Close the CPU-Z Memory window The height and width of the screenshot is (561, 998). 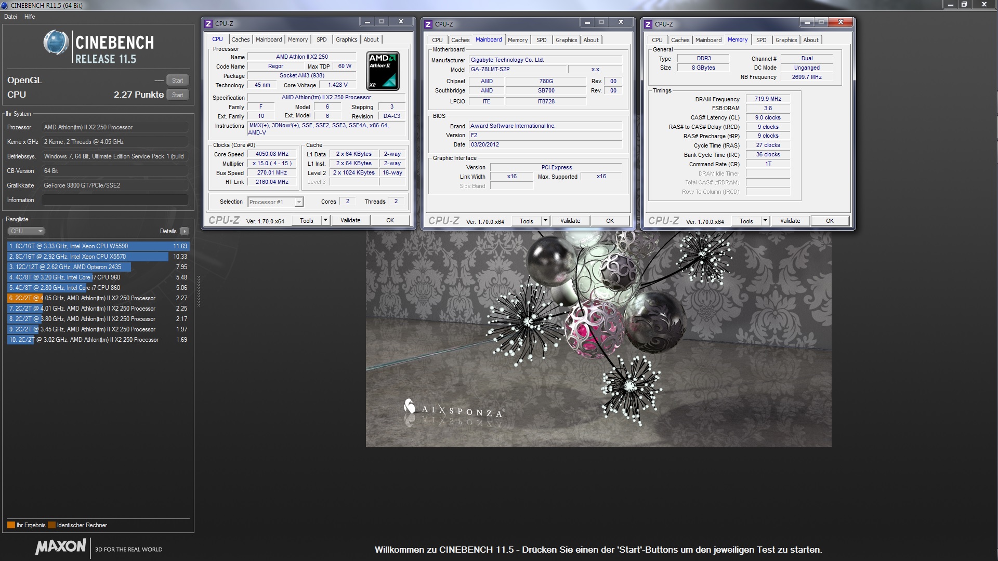pyautogui.click(x=841, y=22)
